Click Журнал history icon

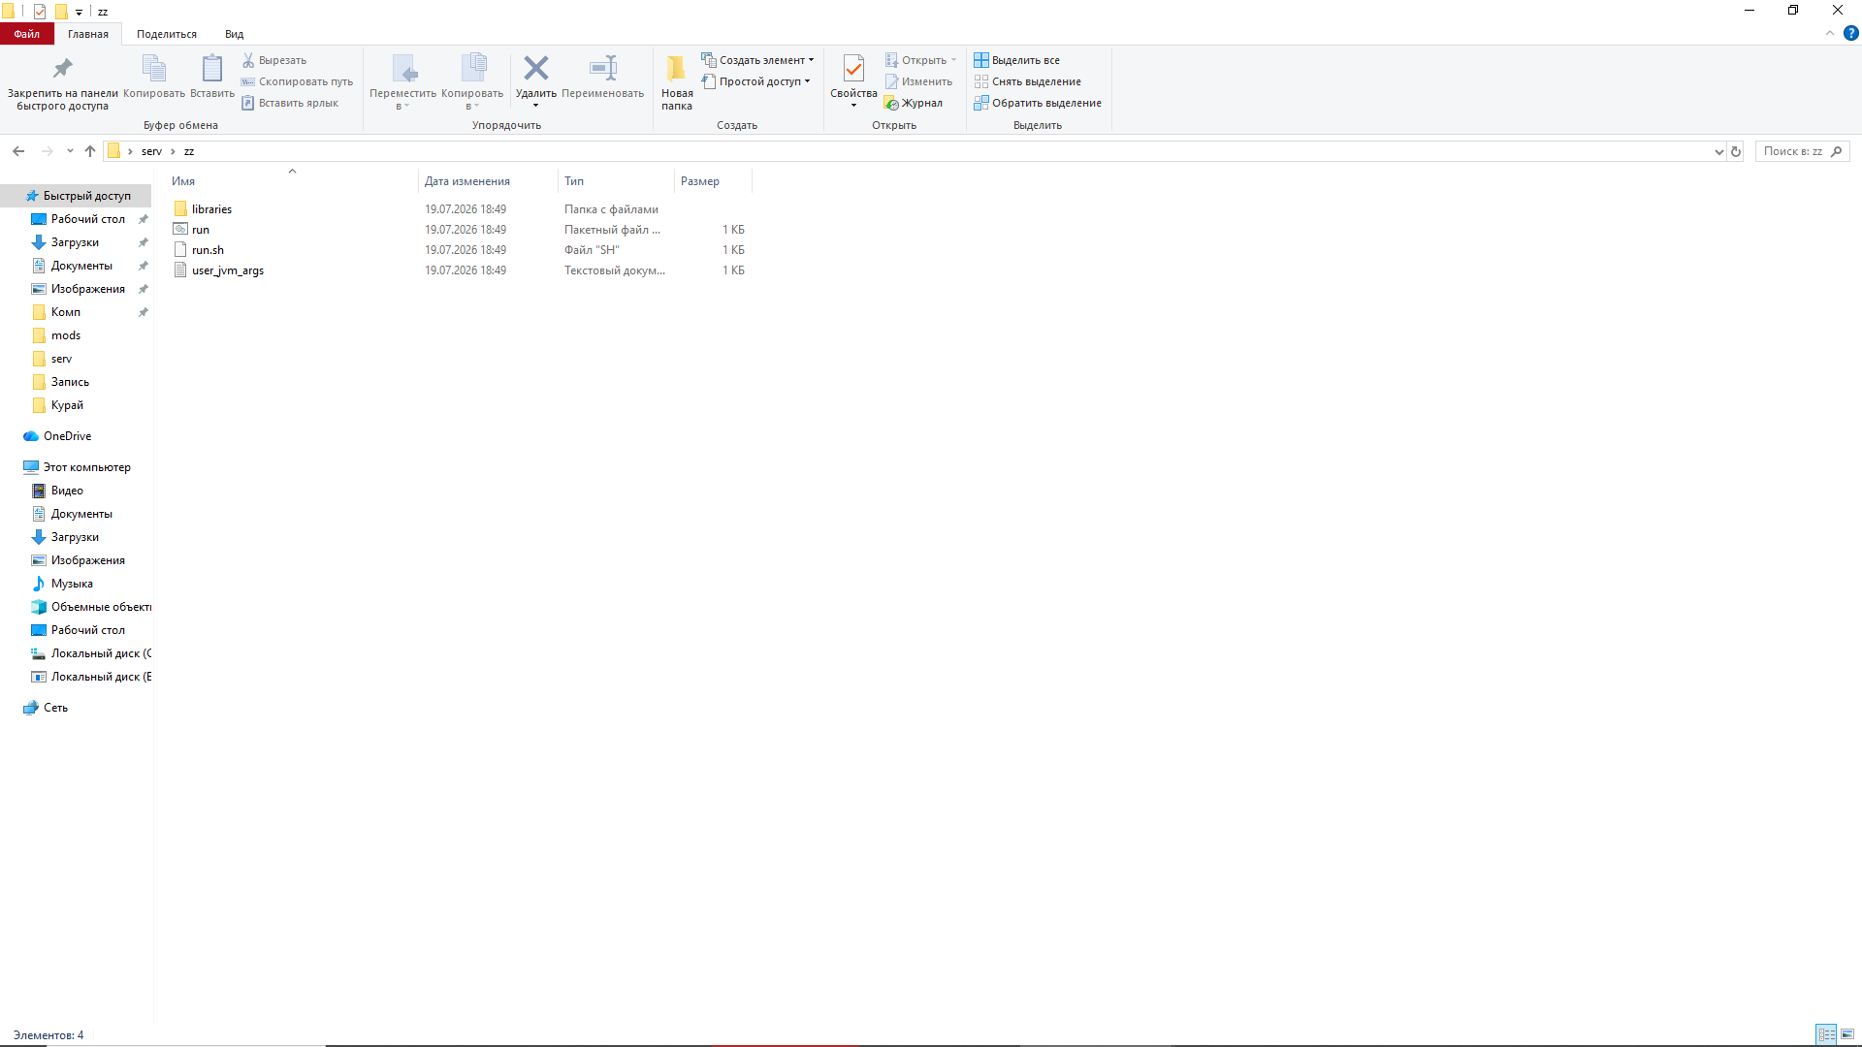891,103
